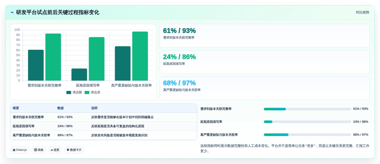Click the panel title 研发平台试点前后关键过程指标变化
This screenshot has width=380, height=164.
click(58, 12)
